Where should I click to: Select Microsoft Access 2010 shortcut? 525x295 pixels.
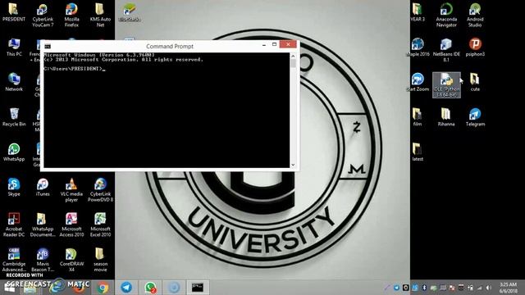click(71, 225)
